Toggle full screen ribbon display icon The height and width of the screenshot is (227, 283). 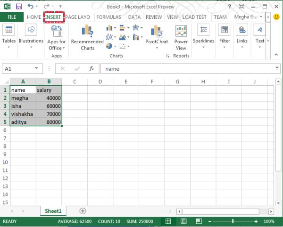(241, 7)
